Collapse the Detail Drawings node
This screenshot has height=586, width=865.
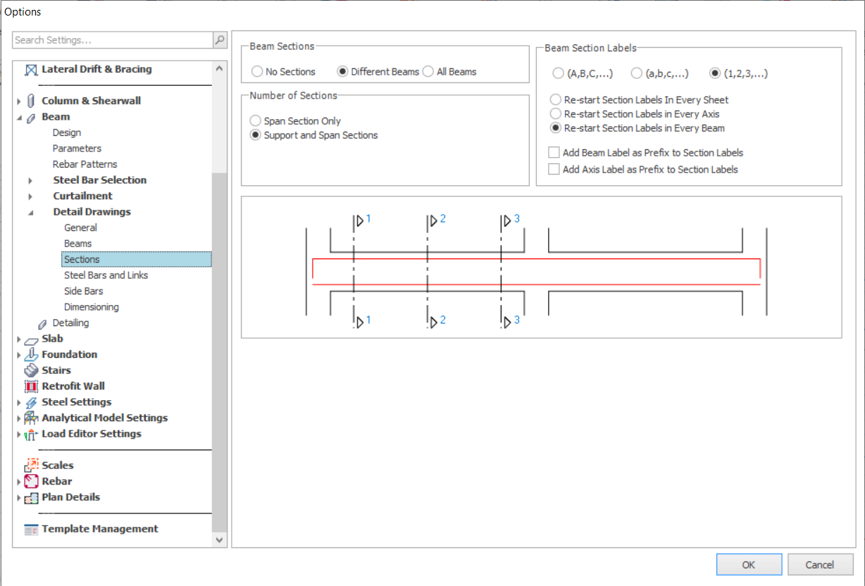coord(30,212)
